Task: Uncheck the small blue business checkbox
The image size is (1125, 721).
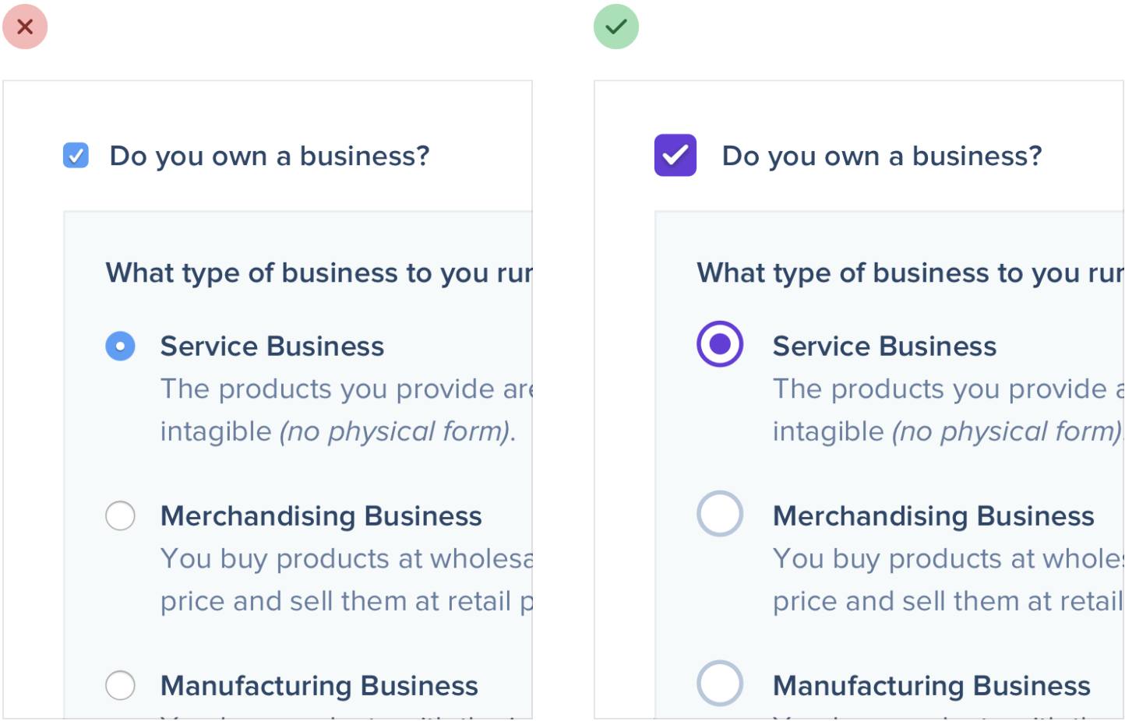Action: [76, 156]
